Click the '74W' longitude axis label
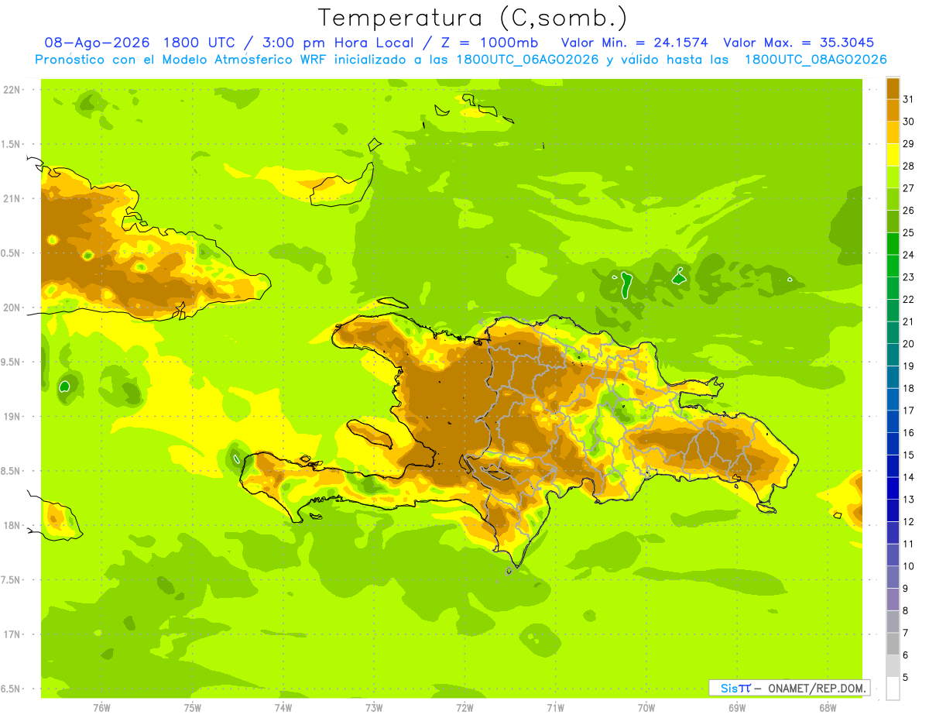The width and height of the screenshot is (929, 718). point(283,708)
